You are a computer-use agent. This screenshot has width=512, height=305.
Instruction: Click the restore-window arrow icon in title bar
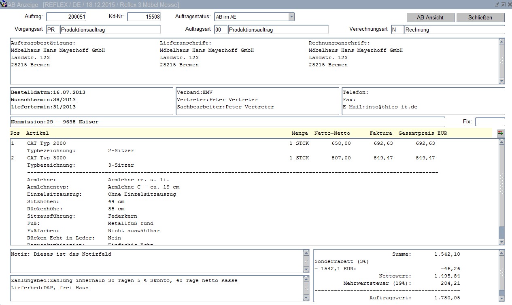[x=503, y=4]
